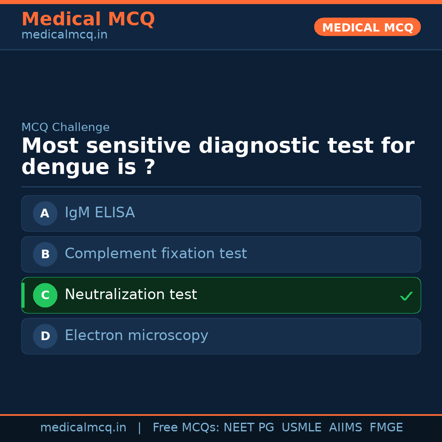
Task: Click the green bar beside option C
Action: pos(23,295)
